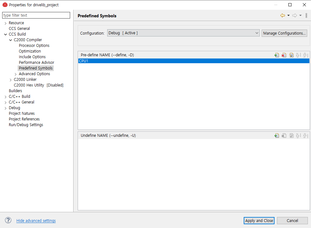Edit the selected CPU1 symbol
The image size is (311, 228).
[x=291, y=55]
